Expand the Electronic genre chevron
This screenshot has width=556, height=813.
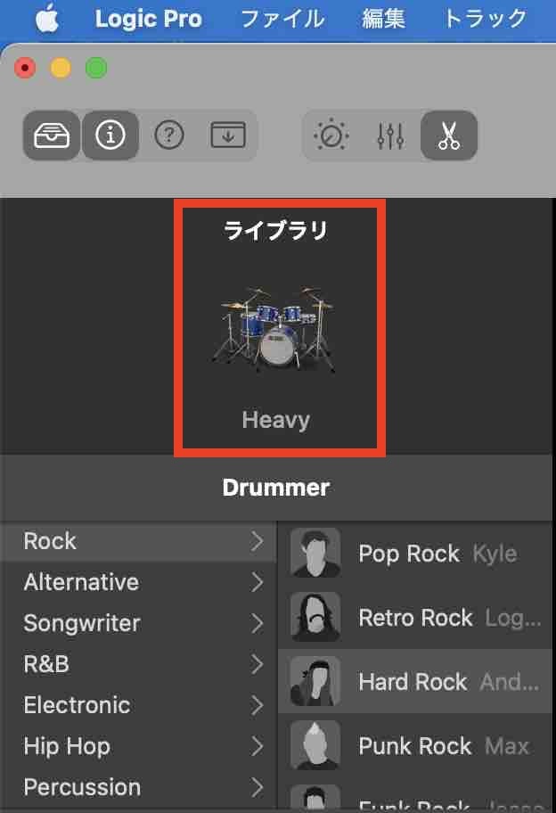click(258, 705)
